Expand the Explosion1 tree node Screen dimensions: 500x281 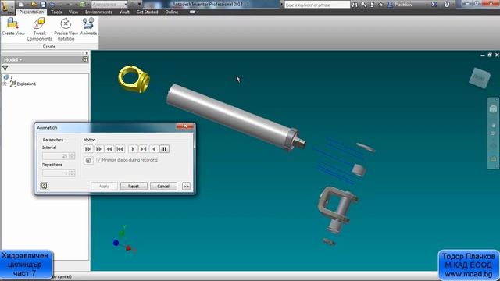(x=5, y=84)
